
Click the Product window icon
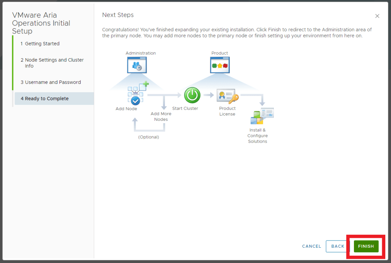click(x=220, y=65)
